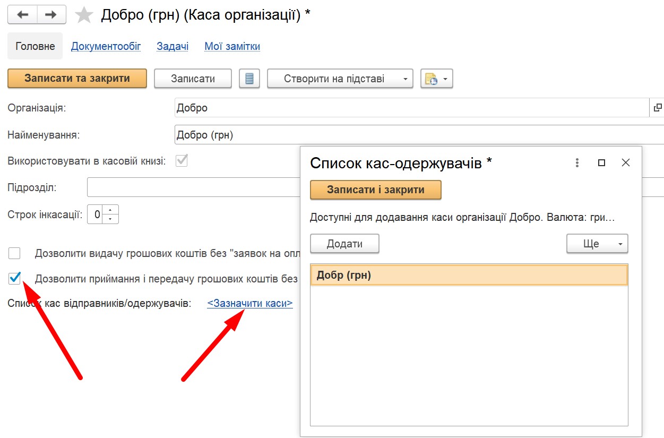Open the Документообіг tab
Image resolution: width=664 pixels, height=438 pixels.
106,46
